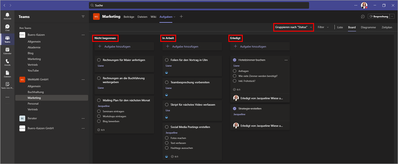This screenshot has width=398, height=164.
Task: Start a meeting with the Besprechung button
Action: [x=379, y=16]
